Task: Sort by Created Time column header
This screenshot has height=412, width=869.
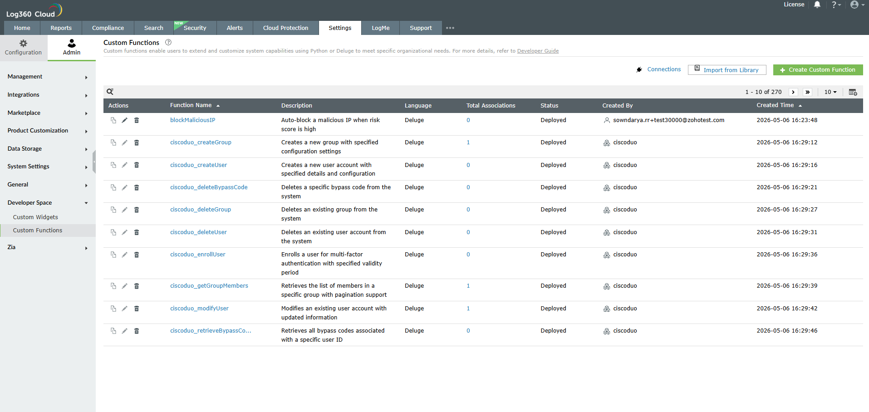Action: coord(779,105)
